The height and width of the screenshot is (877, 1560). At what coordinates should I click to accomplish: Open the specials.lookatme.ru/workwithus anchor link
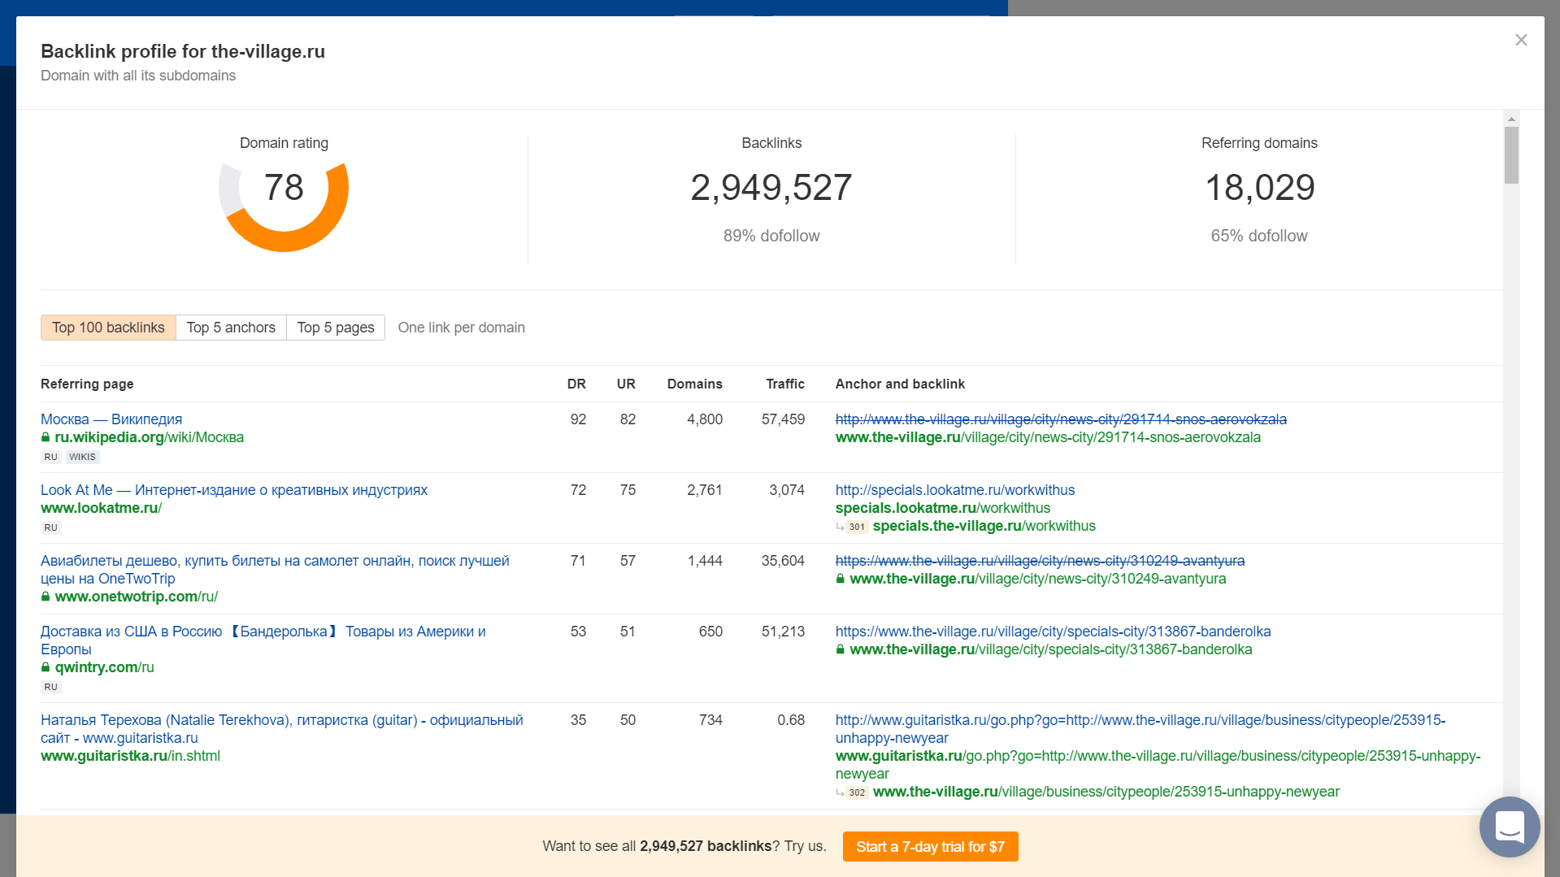tap(954, 490)
